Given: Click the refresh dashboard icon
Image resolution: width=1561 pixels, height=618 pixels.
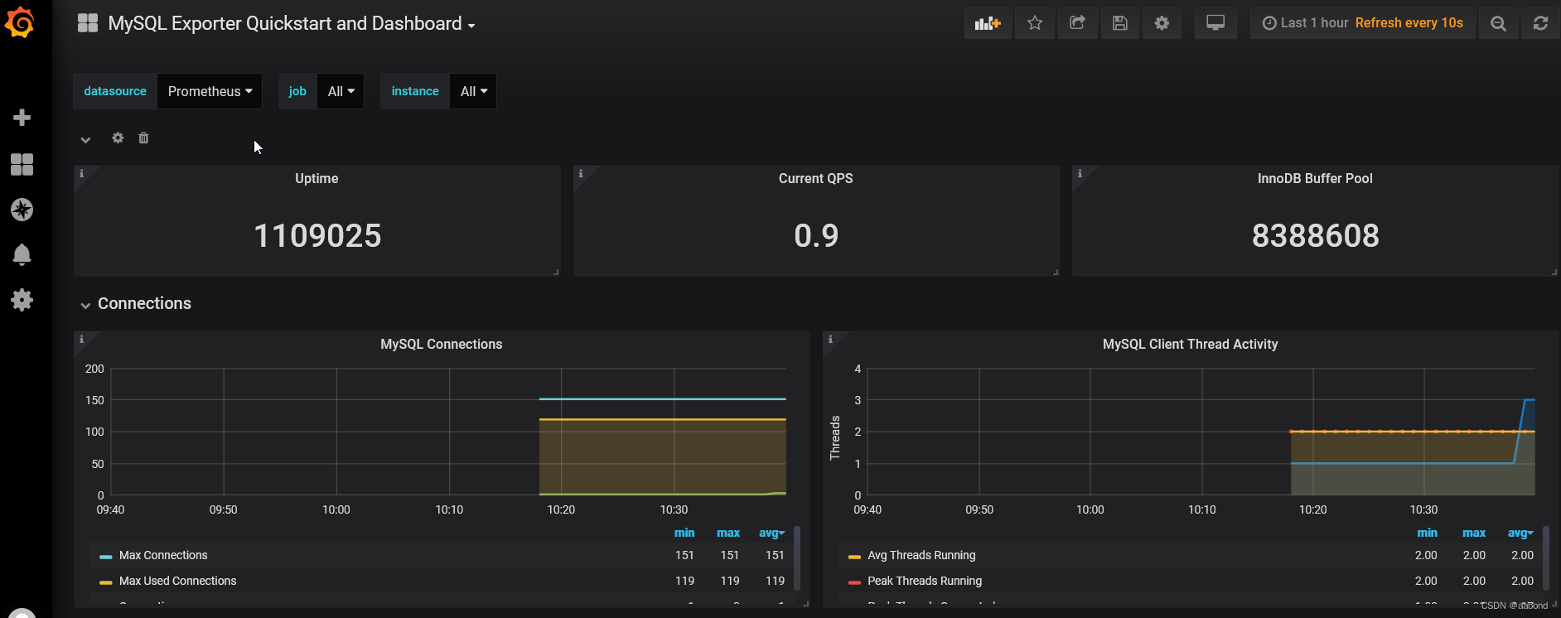Looking at the screenshot, I should point(1540,23).
